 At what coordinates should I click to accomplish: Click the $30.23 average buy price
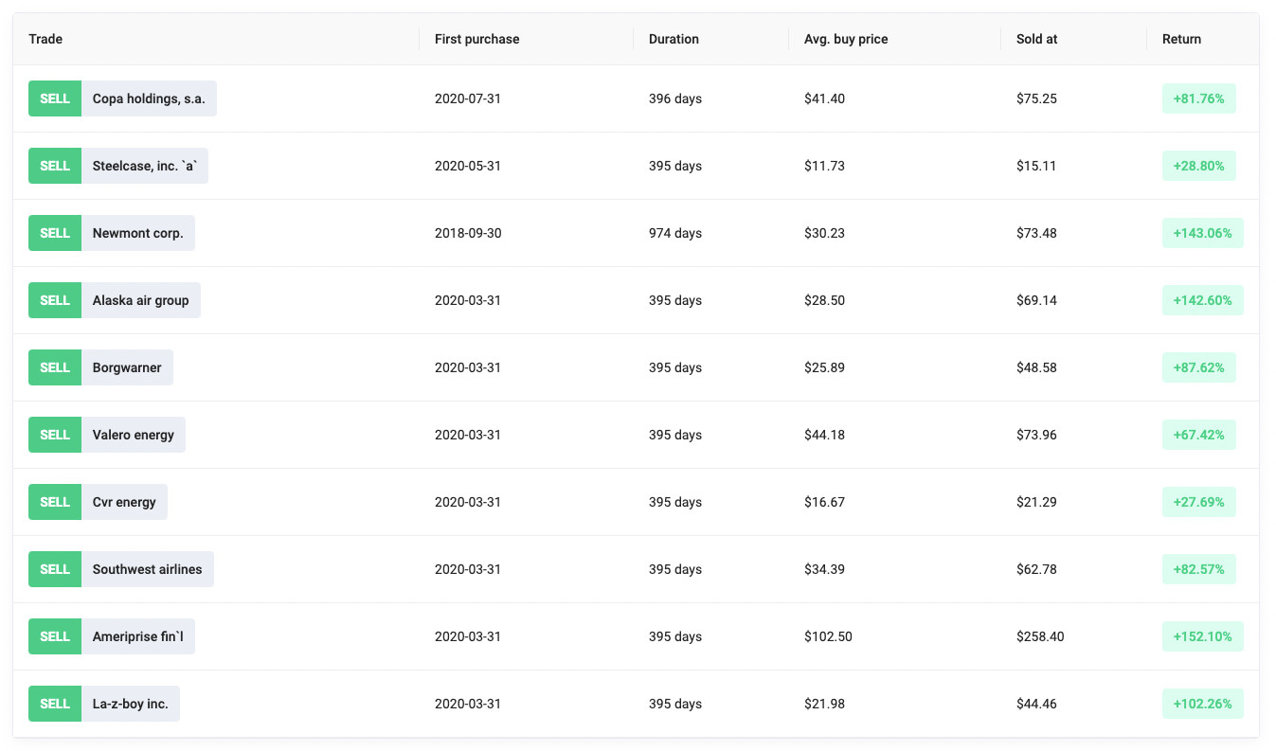824,233
